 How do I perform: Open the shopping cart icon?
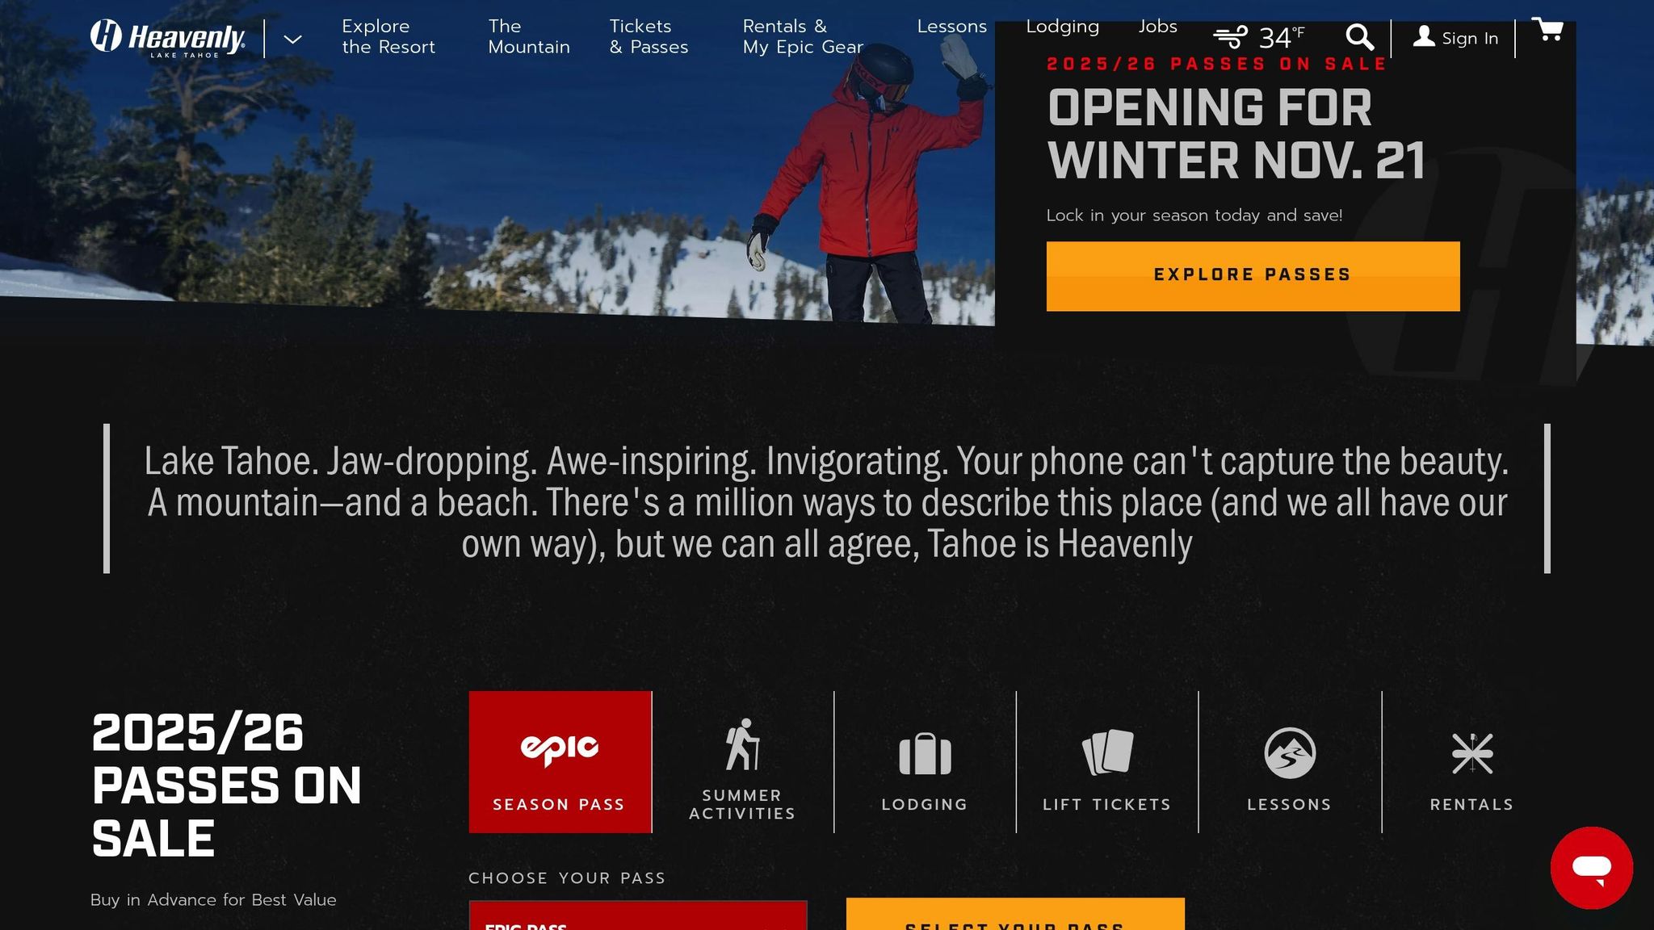[x=1547, y=30]
